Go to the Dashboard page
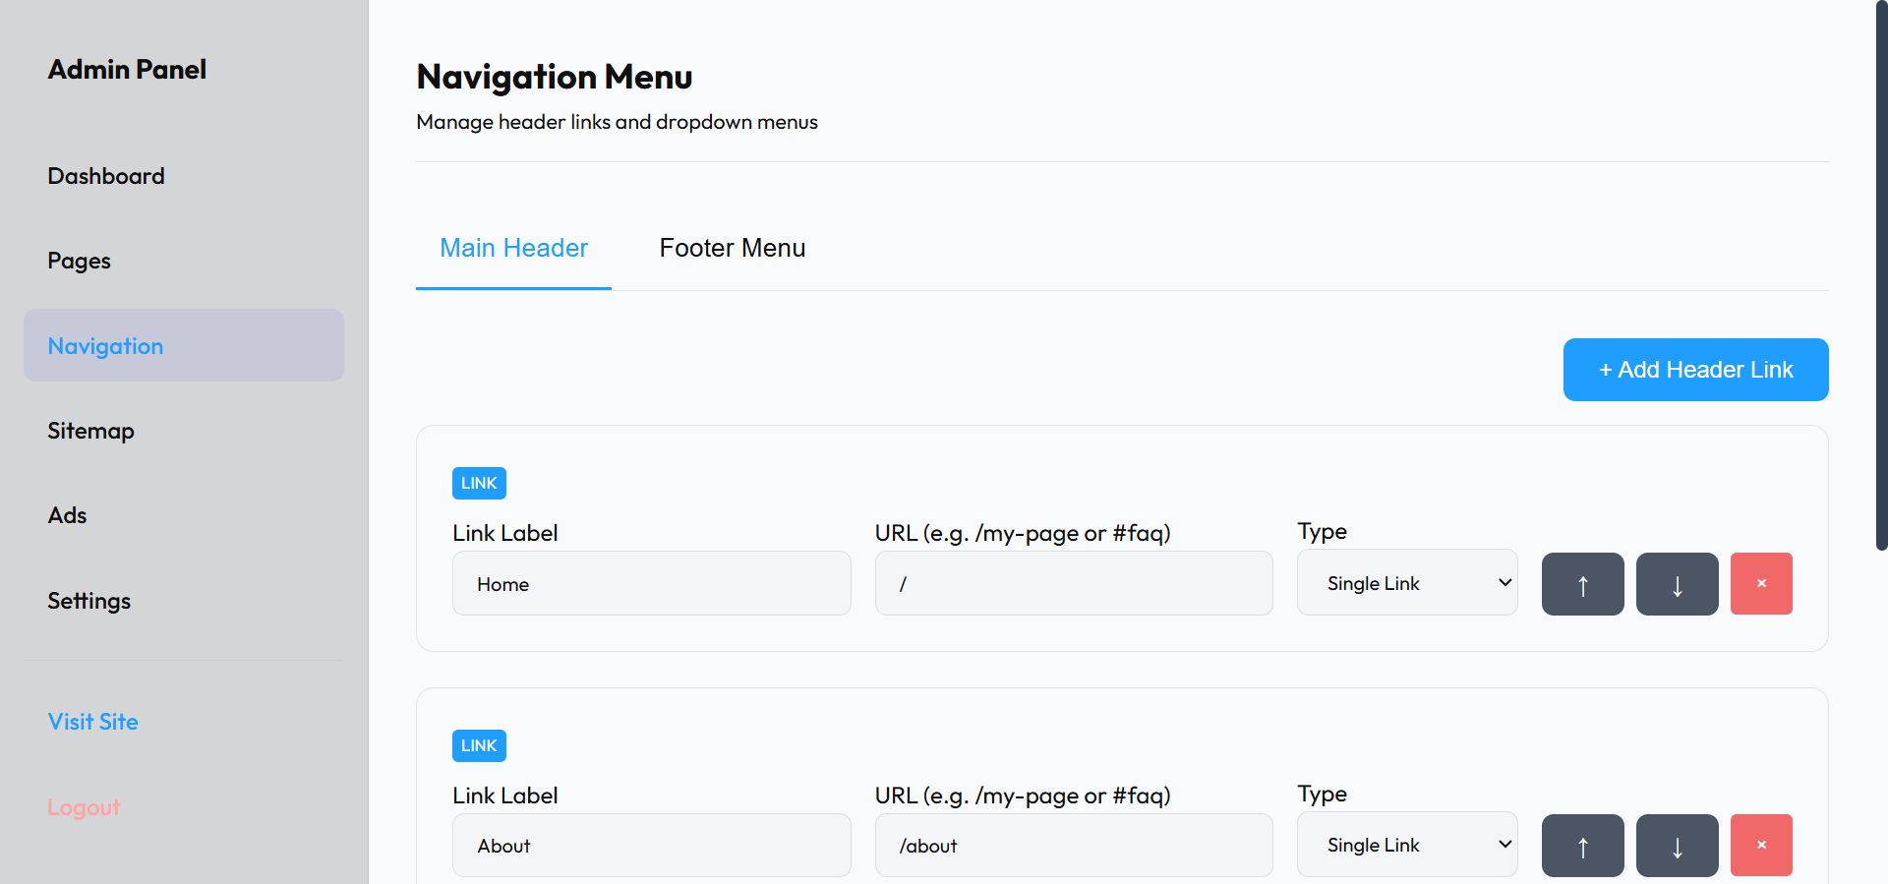 [106, 176]
